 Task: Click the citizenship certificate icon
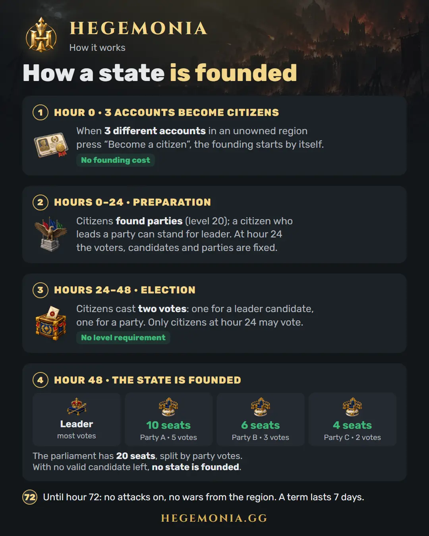(52, 145)
